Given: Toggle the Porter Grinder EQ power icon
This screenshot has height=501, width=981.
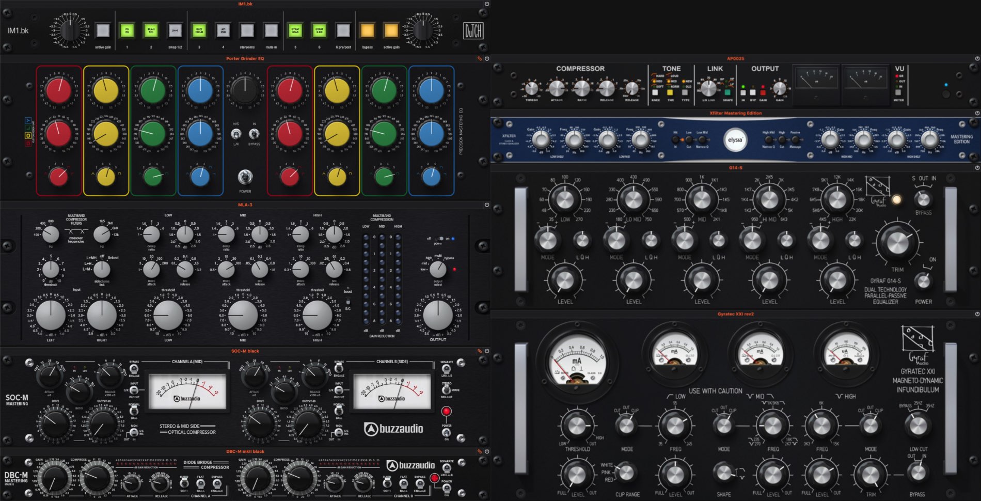Looking at the screenshot, I should pos(486,58).
